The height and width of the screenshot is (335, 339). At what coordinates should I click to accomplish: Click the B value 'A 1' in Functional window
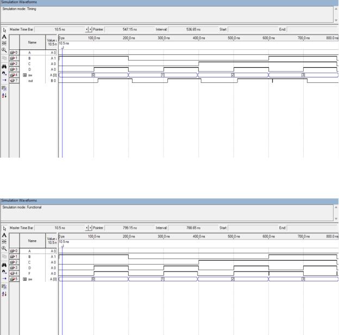(53, 257)
